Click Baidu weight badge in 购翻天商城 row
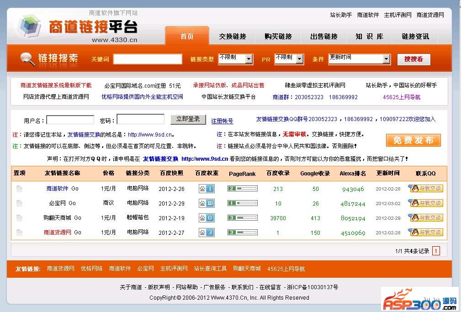This screenshot has width=461, height=312. (x=207, y=218)
